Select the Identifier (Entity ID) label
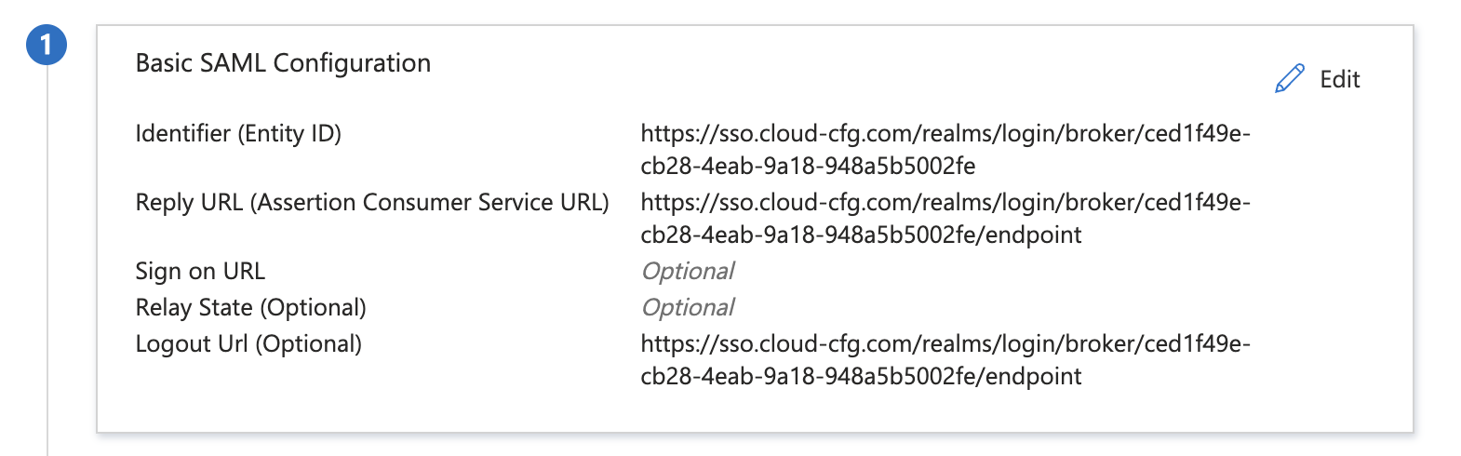Screen dimensions: 1461x456 tap(238, 134)
